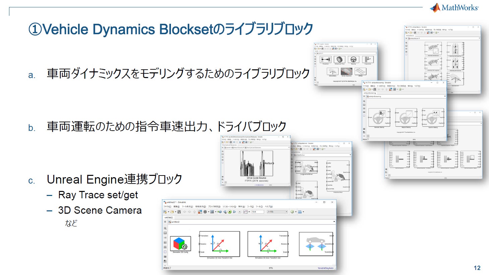Screen dimensions: 489x275
Task: Click the build model icon in untitled2 toolbar
Action: [300, 212]
